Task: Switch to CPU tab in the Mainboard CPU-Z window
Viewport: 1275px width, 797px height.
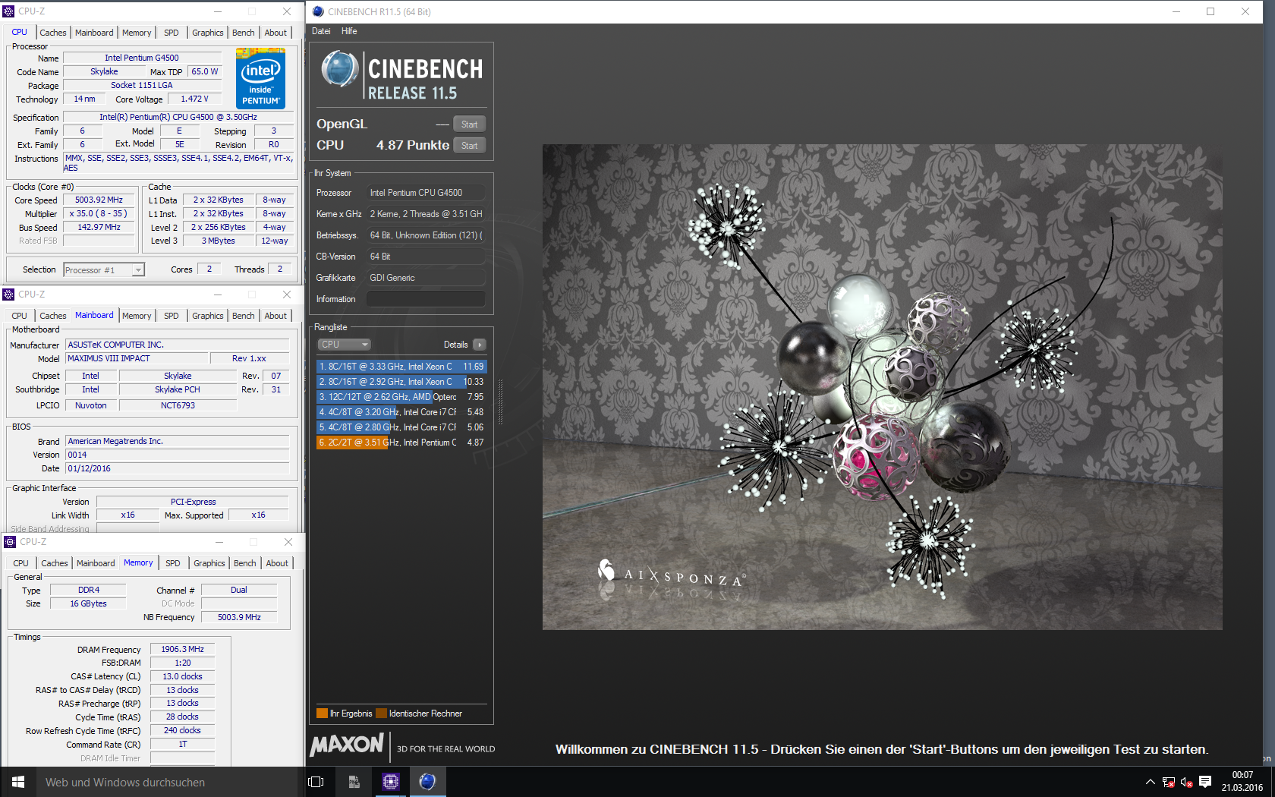Action: click(x=20, y=316)
